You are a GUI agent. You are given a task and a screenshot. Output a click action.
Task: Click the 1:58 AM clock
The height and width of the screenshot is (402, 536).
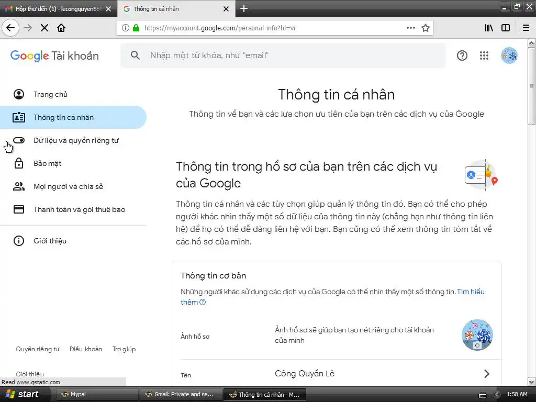(x=517, y=395)
